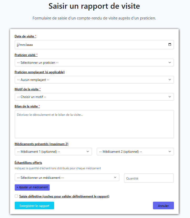190x218 pixels.
Task: Open the "Choisir un motif" dropdown
Action: coord(94,97)
